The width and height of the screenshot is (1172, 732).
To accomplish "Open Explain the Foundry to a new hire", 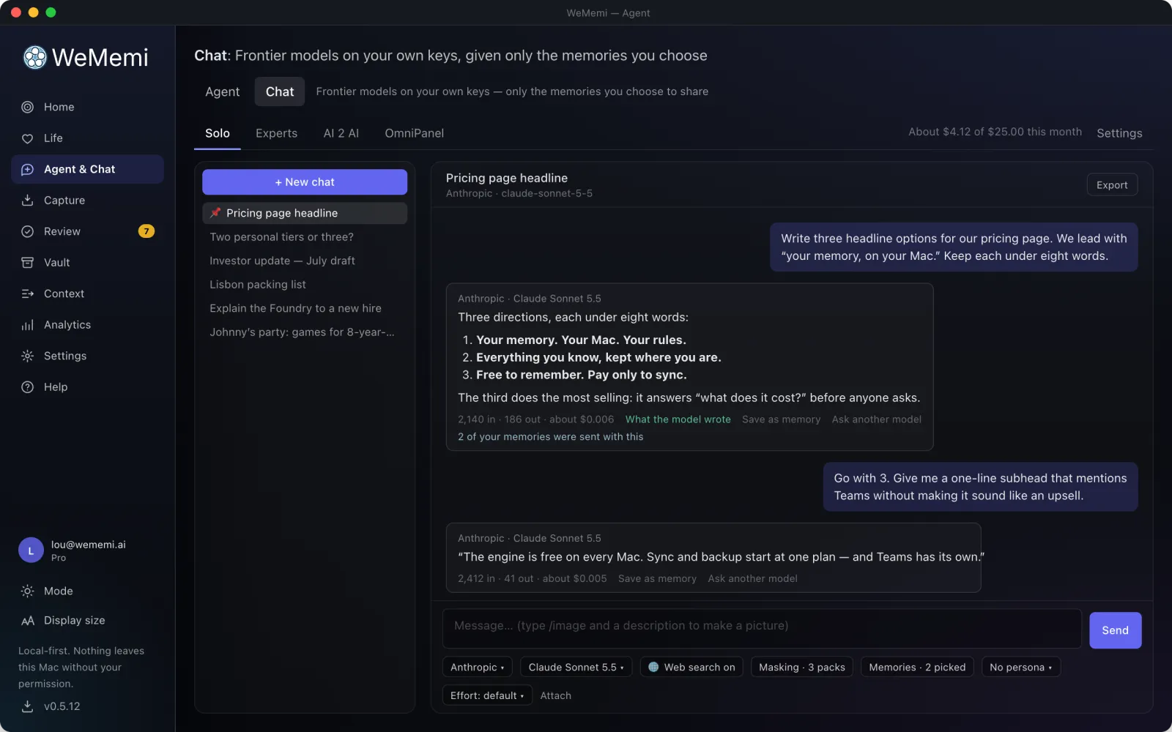I will [305, 308].
